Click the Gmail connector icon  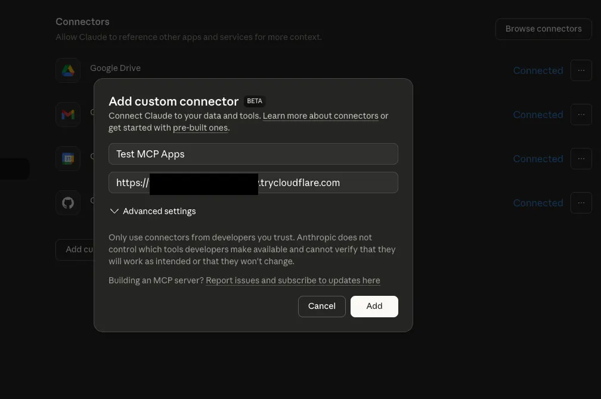(x=68, y=115)
